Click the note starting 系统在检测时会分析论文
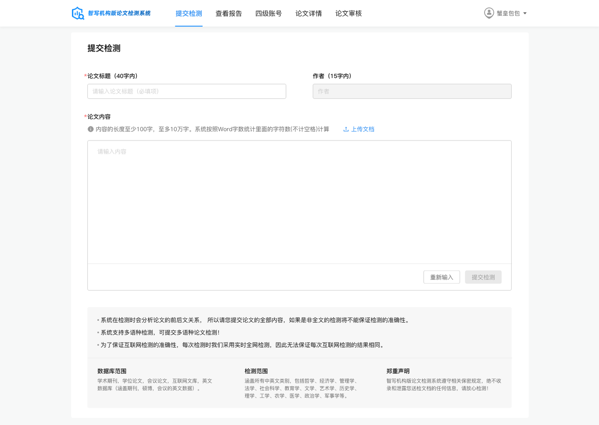This screenshot has height=425, width=599. pos(256,320)
